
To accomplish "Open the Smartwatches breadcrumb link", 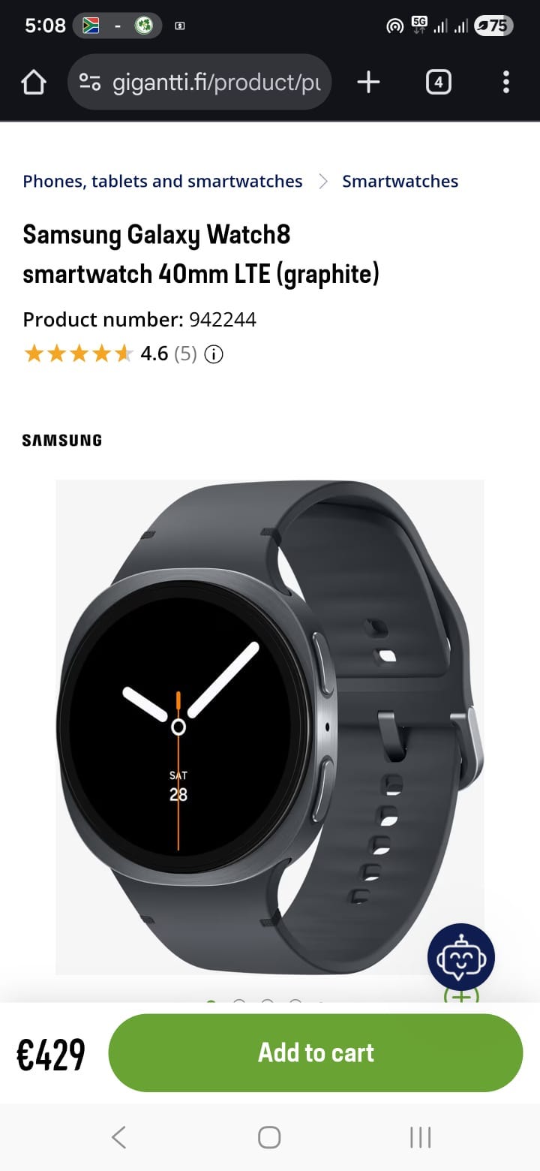I will pos(400,181).
